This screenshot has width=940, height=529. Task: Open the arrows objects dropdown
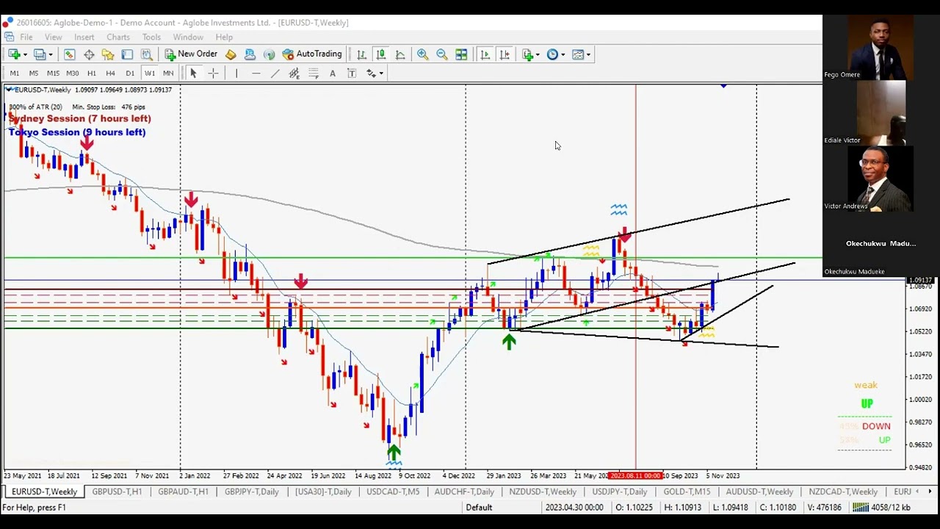point(375,73)
